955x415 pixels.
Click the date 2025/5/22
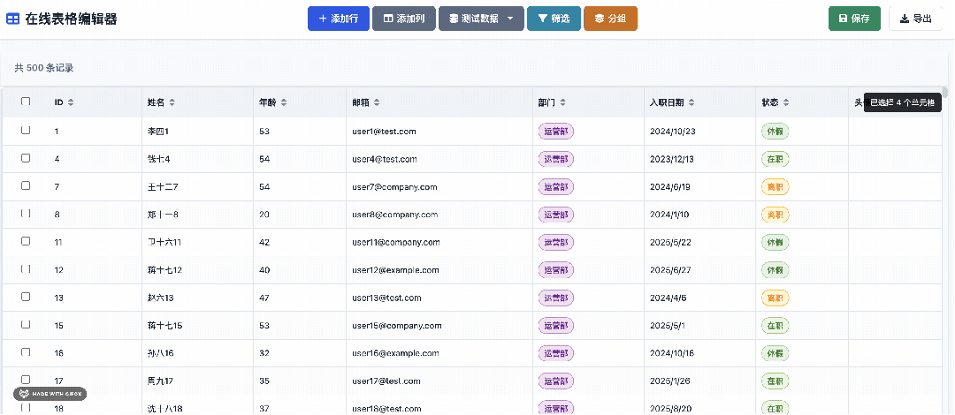point(670,243)
